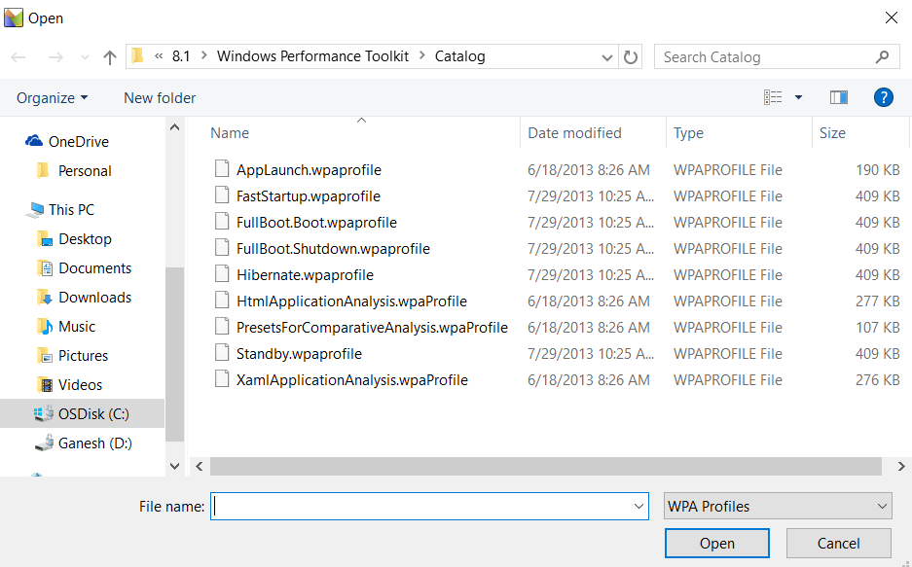
Task: Open the Personal folder under OneDrive
Action: pos(85,171)
